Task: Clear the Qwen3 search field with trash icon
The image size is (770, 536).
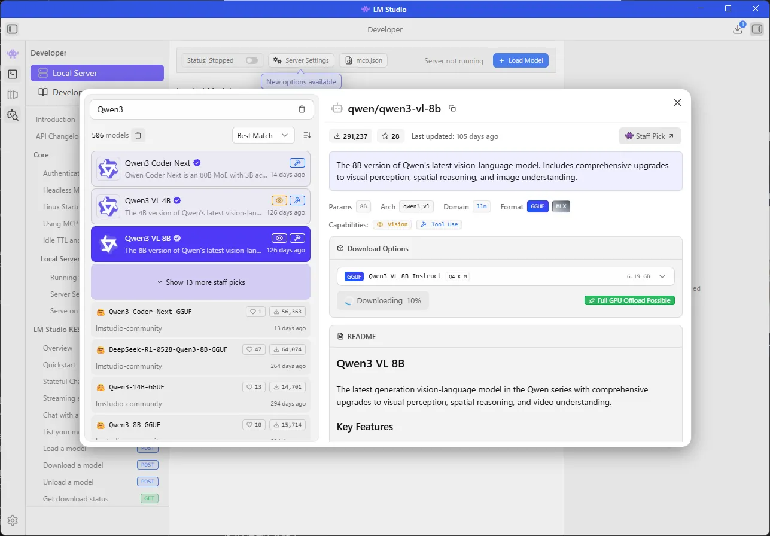Action: point(302,109)
